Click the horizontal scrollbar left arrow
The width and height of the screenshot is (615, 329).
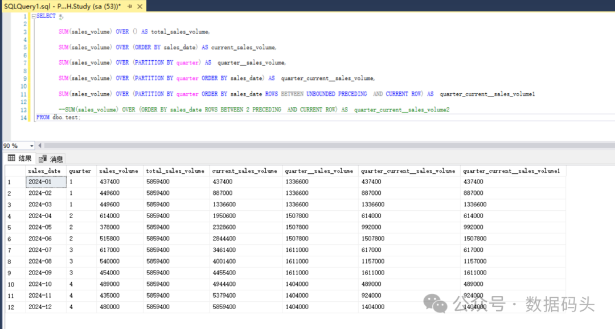click(x=40, y=145)
